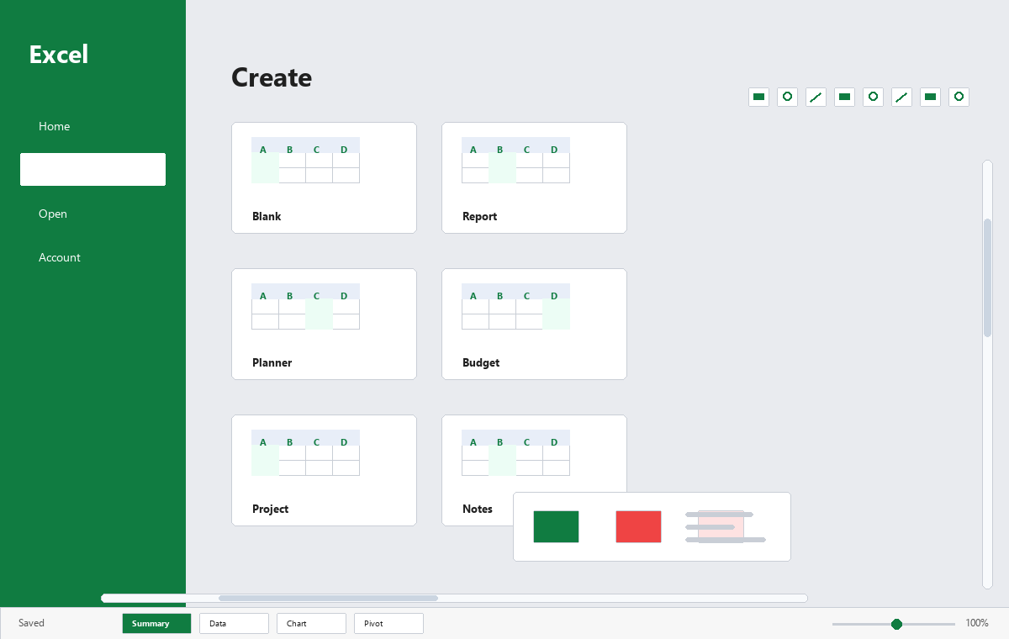Open the Chart sheet tab
Image resolution: width=1009 pixels, height=639 pixels.
point(311,623)
